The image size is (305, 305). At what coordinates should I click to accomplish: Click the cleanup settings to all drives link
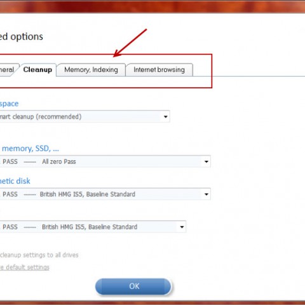pyautogui.click(x=39, y=255)
